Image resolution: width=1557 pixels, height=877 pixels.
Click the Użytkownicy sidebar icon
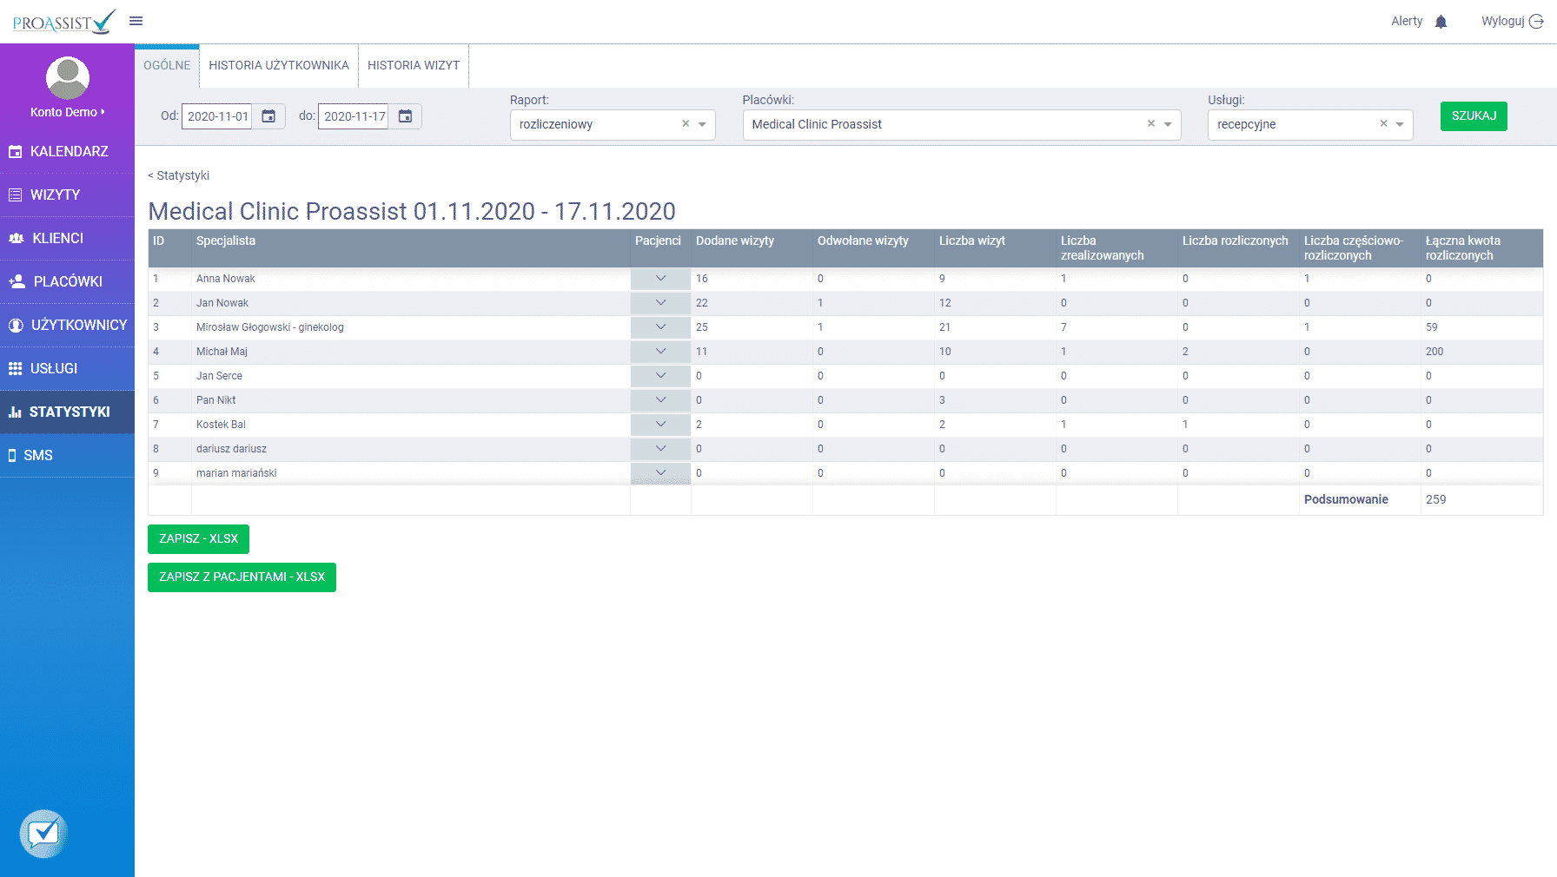pos(16,326)
